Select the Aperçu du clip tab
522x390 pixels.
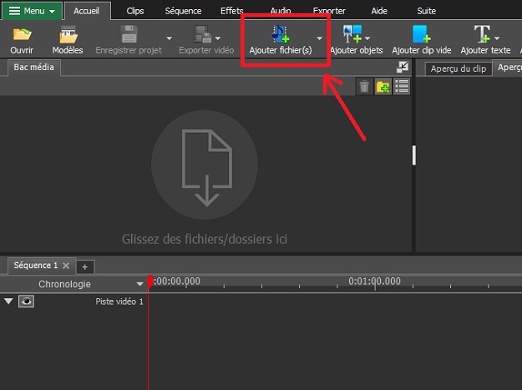(459, 68)
